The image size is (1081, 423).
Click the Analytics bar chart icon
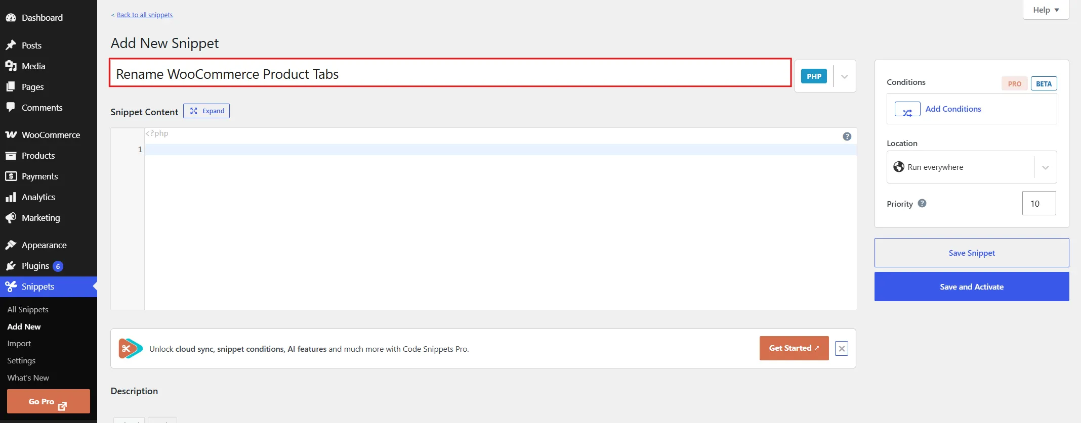(x=11, y=197)
